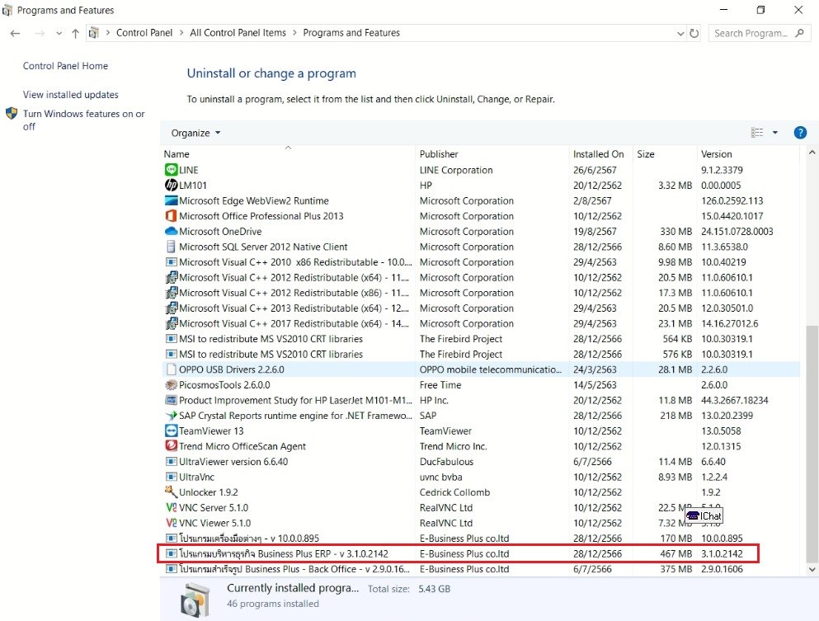Sort programs by Name column header

[x=289, y=154]
